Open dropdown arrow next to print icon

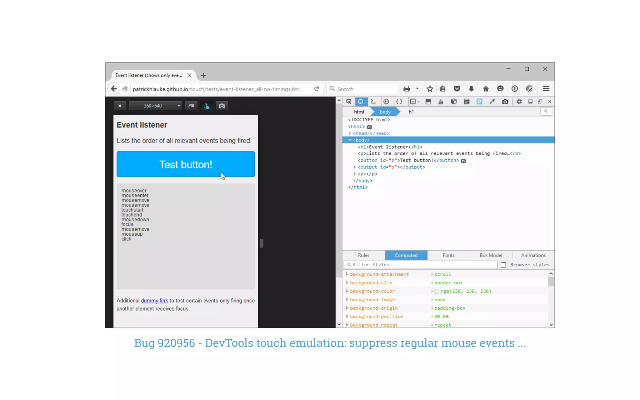[417, 89]
